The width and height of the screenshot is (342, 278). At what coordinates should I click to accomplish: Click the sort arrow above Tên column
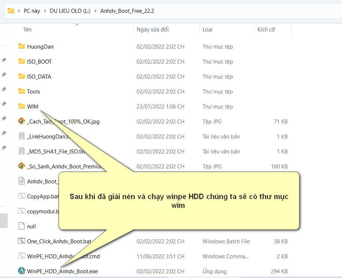pos(77,25)
